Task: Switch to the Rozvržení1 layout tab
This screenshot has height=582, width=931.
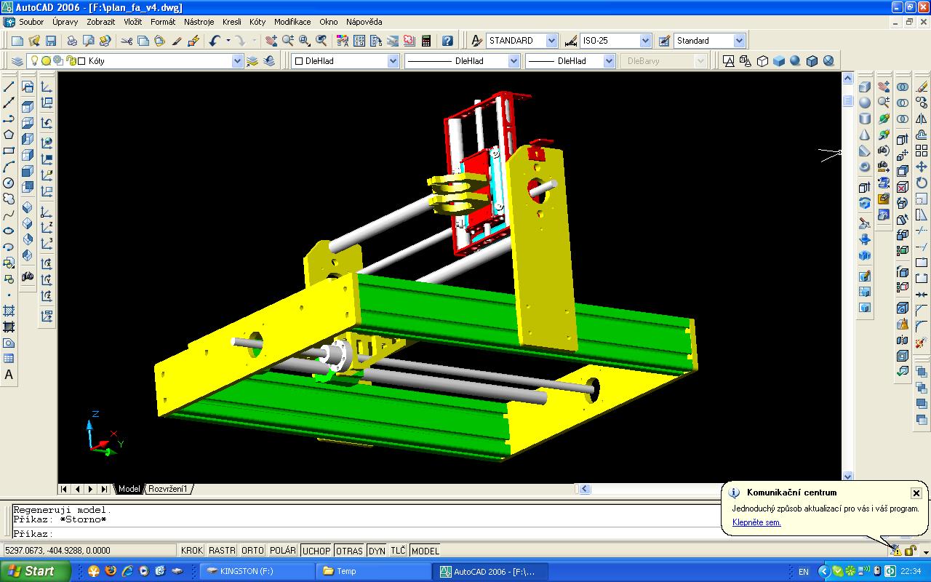Action: tap(168, 489)
